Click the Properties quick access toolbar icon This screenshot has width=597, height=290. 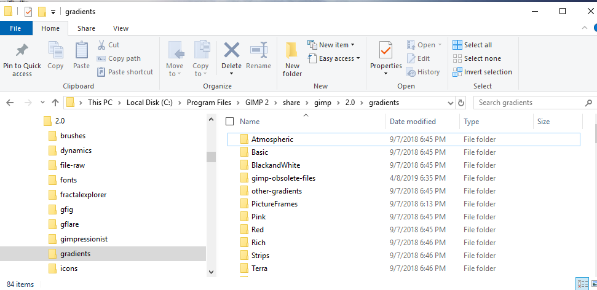point(28,12)
